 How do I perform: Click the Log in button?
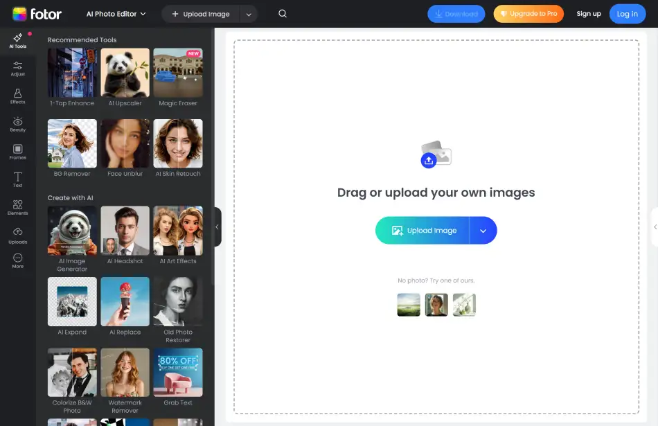click(x=627, y=14)
